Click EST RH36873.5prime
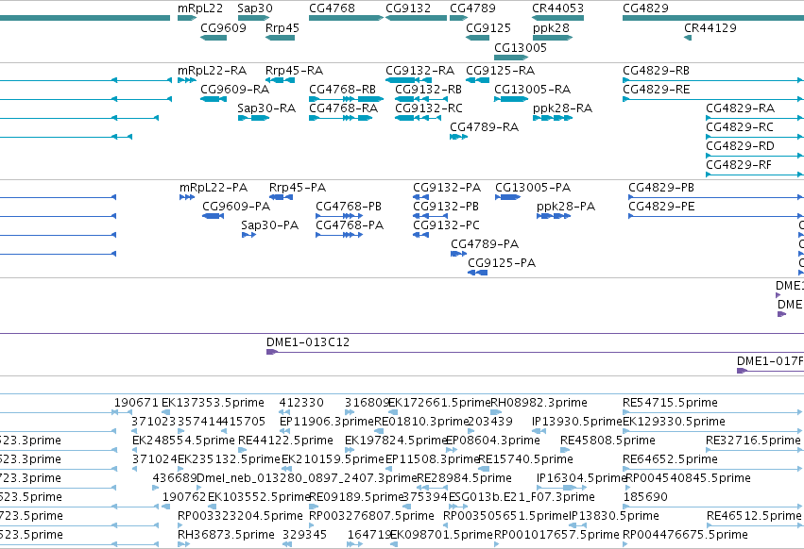Screen dimensions: 804x549 coord(226,535)
